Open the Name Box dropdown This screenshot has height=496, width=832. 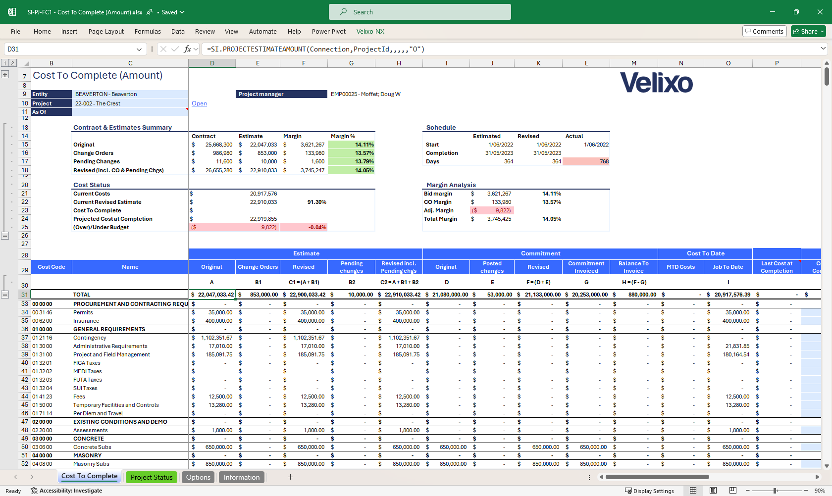click(139, 49)
